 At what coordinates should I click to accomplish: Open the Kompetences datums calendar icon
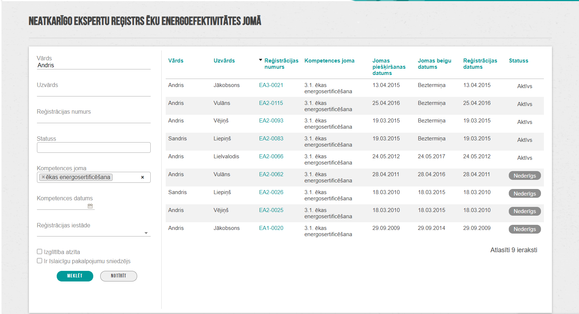90,206
